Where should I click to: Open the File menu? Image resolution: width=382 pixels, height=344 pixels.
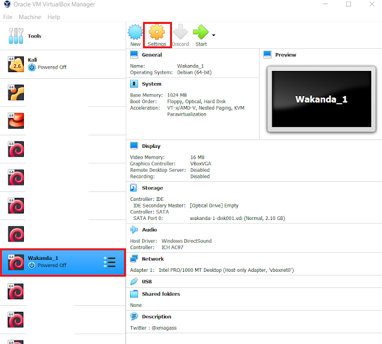tap(8, 17)
